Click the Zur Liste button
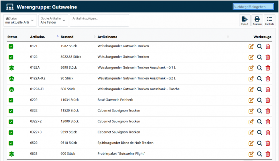The width and height of the screenshot is (279, 161). [269, 20]
